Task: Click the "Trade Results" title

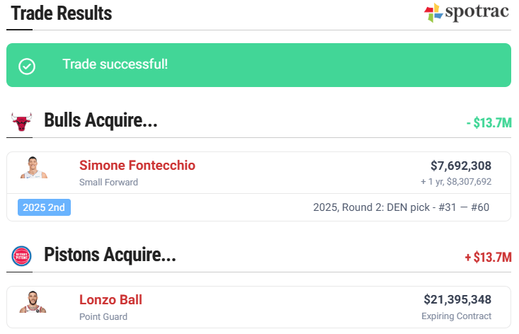Action: click(61, 13)
